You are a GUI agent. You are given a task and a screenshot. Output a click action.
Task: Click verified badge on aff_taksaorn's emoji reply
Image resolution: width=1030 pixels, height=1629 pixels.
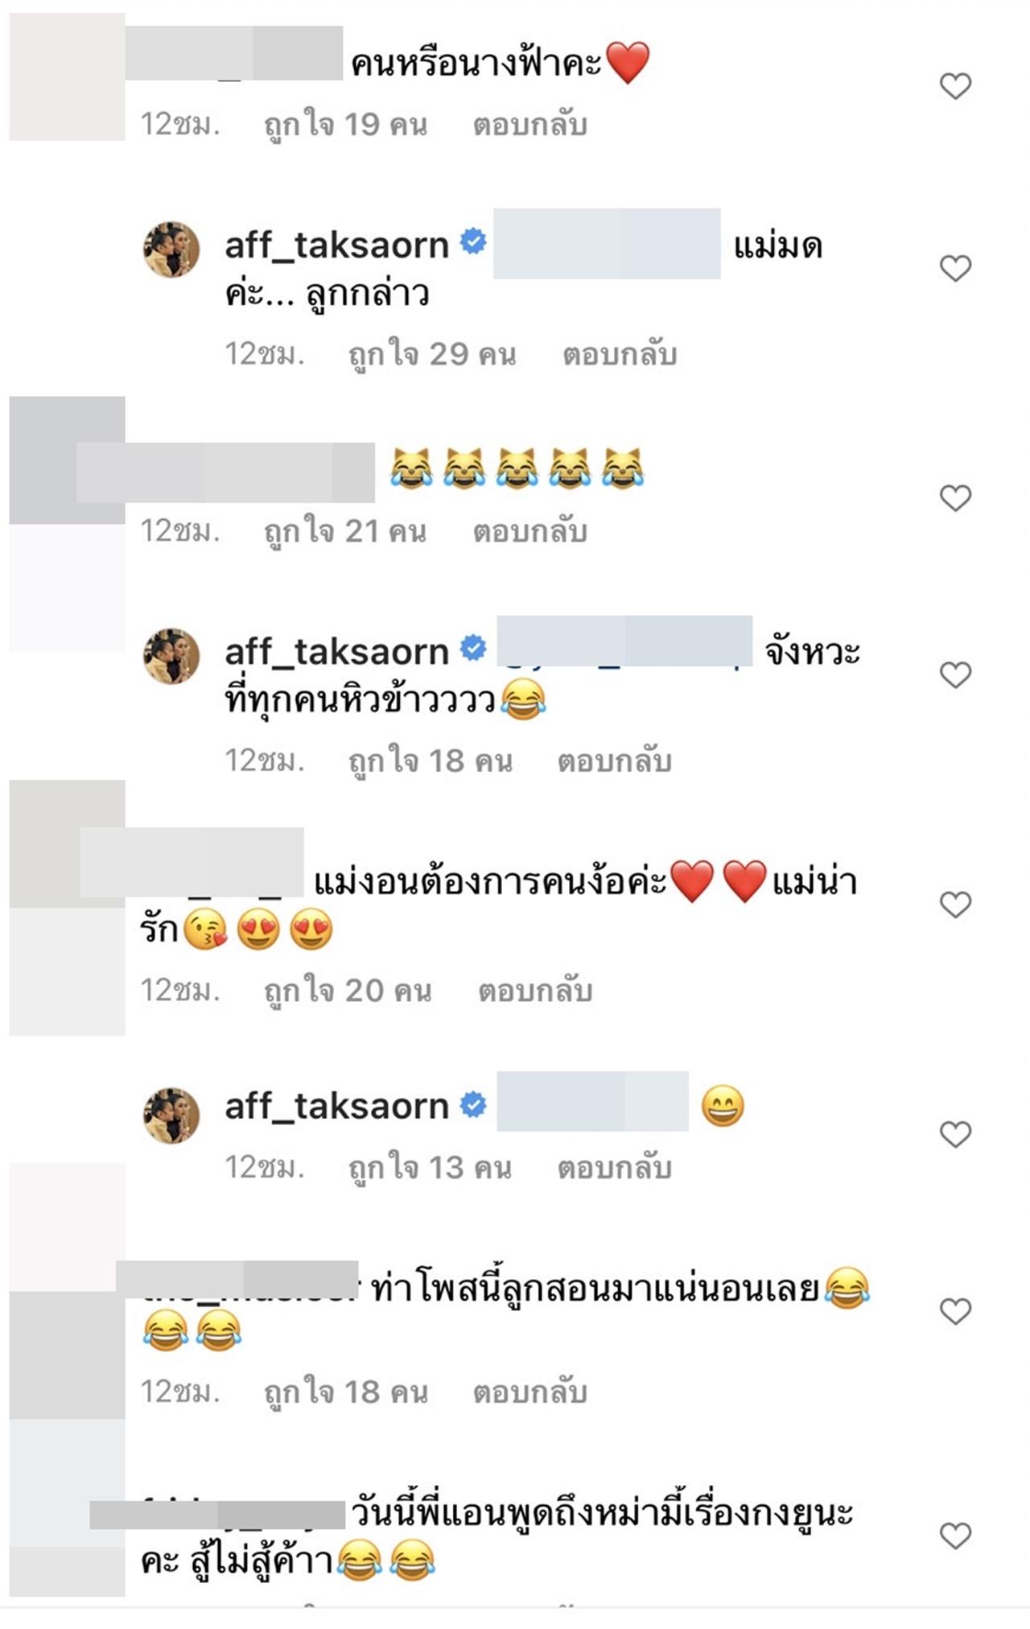pyautogui.click(x=473, y=1104)
